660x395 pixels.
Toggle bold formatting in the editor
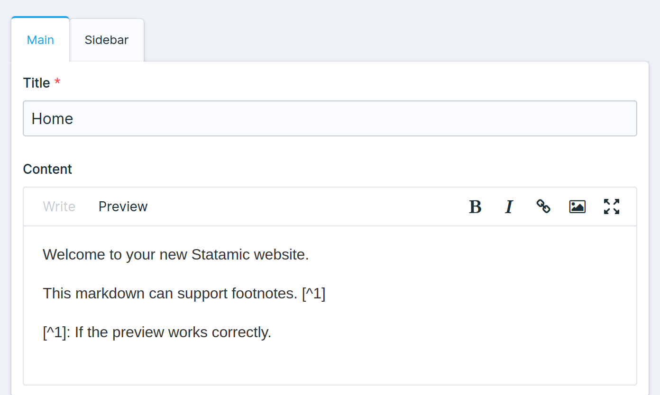click(x=475, y=206)
